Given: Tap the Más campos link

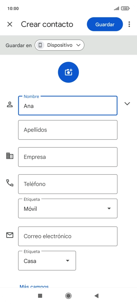Looking at the screenshot, I should (x=34, y=286).
